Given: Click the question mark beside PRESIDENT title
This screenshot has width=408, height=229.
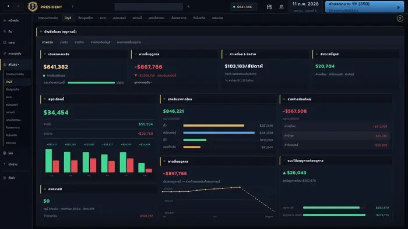Looking at the screenshot, I should tap(73, 7).
